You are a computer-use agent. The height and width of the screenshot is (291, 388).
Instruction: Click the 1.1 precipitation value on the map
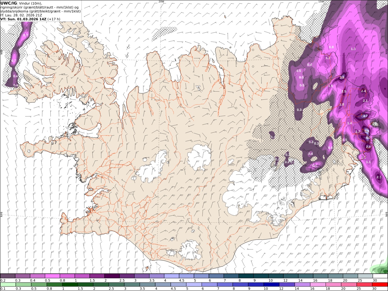(368, 162)
